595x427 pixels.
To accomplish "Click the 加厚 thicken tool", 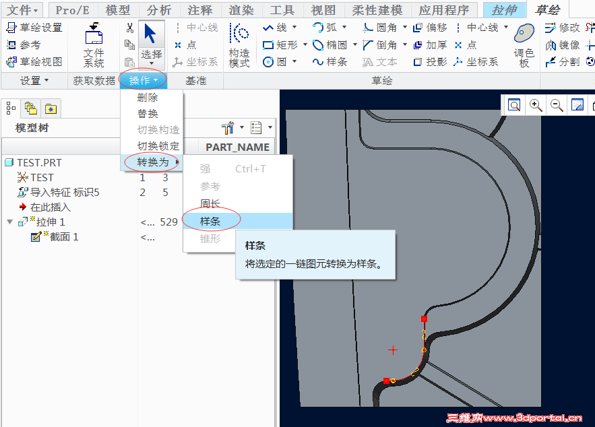I will pos(430,44).
